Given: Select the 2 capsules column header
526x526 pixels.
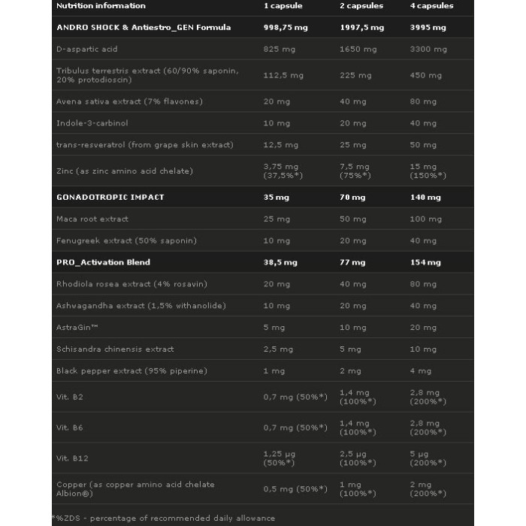Looking at the screenshot, I should point(361,6).
